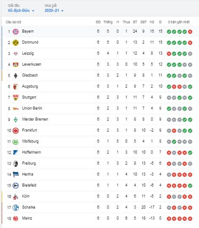199x228 pixels.
Task: Click the Hoffenheim team name
Action: [x=31, y=152]
